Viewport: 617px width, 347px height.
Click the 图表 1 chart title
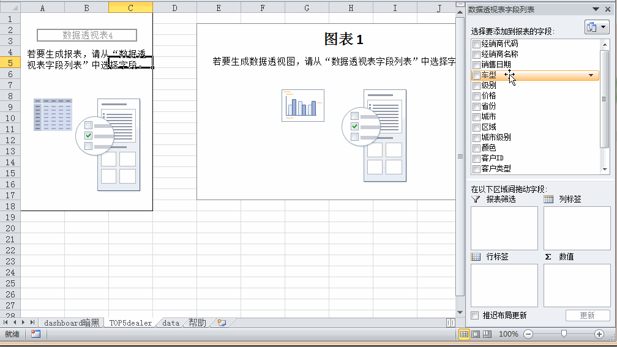coord(343,39)
